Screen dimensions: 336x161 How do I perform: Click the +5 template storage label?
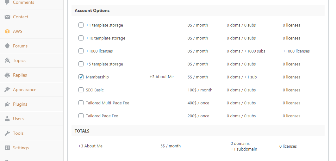pyautogui.click(x=104, y=64)
